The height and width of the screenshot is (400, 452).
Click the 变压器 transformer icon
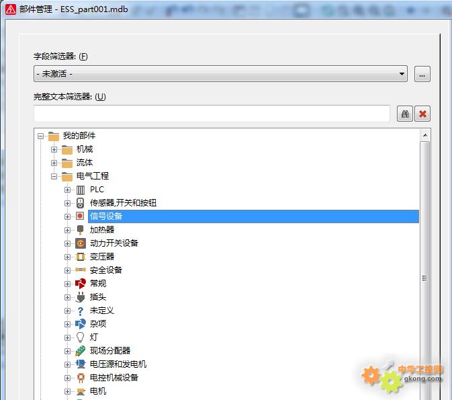coord(81,257)
